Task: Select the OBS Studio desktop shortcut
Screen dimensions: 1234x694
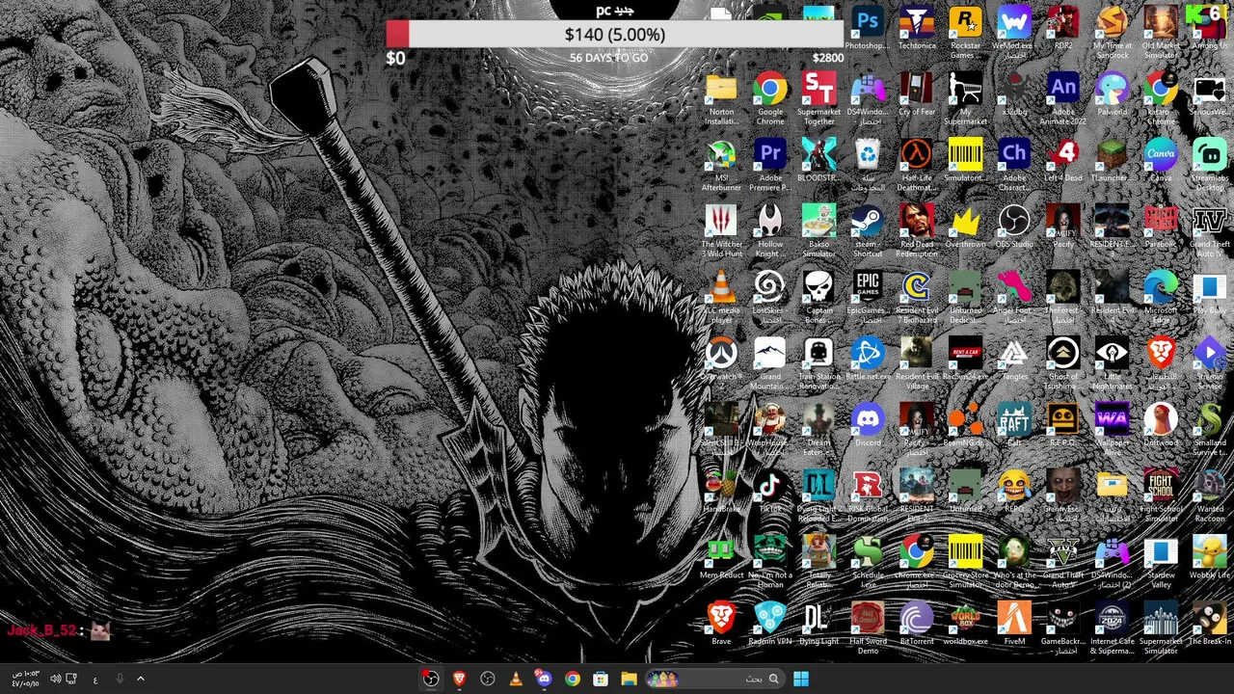Action: [1014, 228]
